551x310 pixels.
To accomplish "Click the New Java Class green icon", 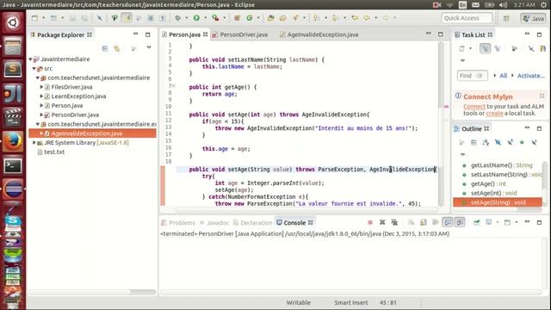I will tap(250, 18).
